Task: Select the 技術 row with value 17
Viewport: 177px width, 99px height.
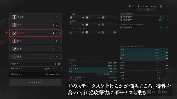Action: [35, 49]
